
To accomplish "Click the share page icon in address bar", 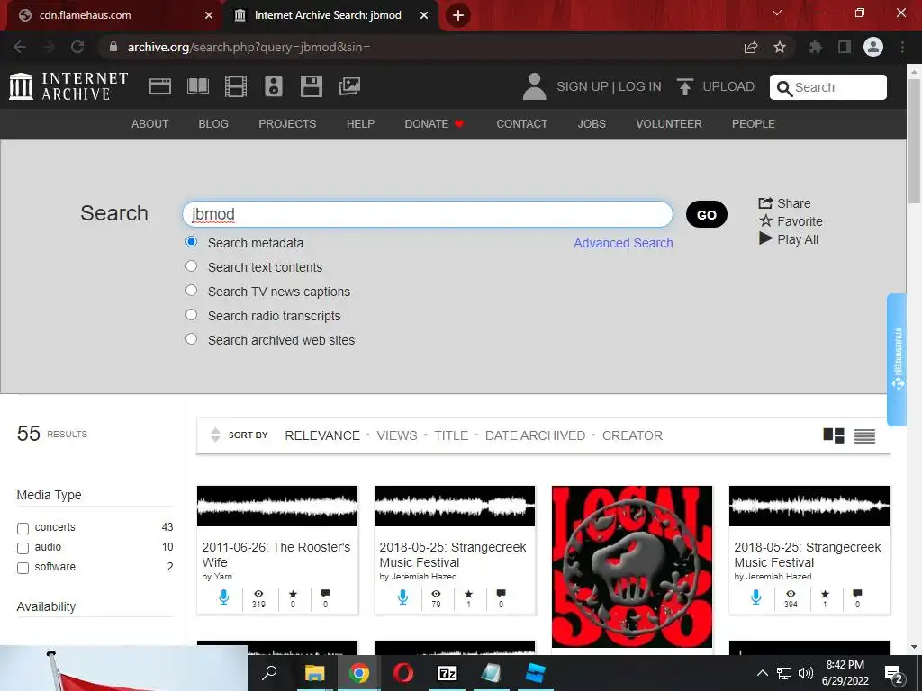I will point(750,47).
